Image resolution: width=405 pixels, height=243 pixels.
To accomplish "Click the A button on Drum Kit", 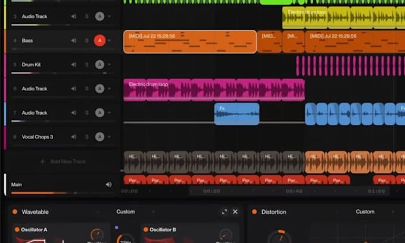I will click(99, 64).
